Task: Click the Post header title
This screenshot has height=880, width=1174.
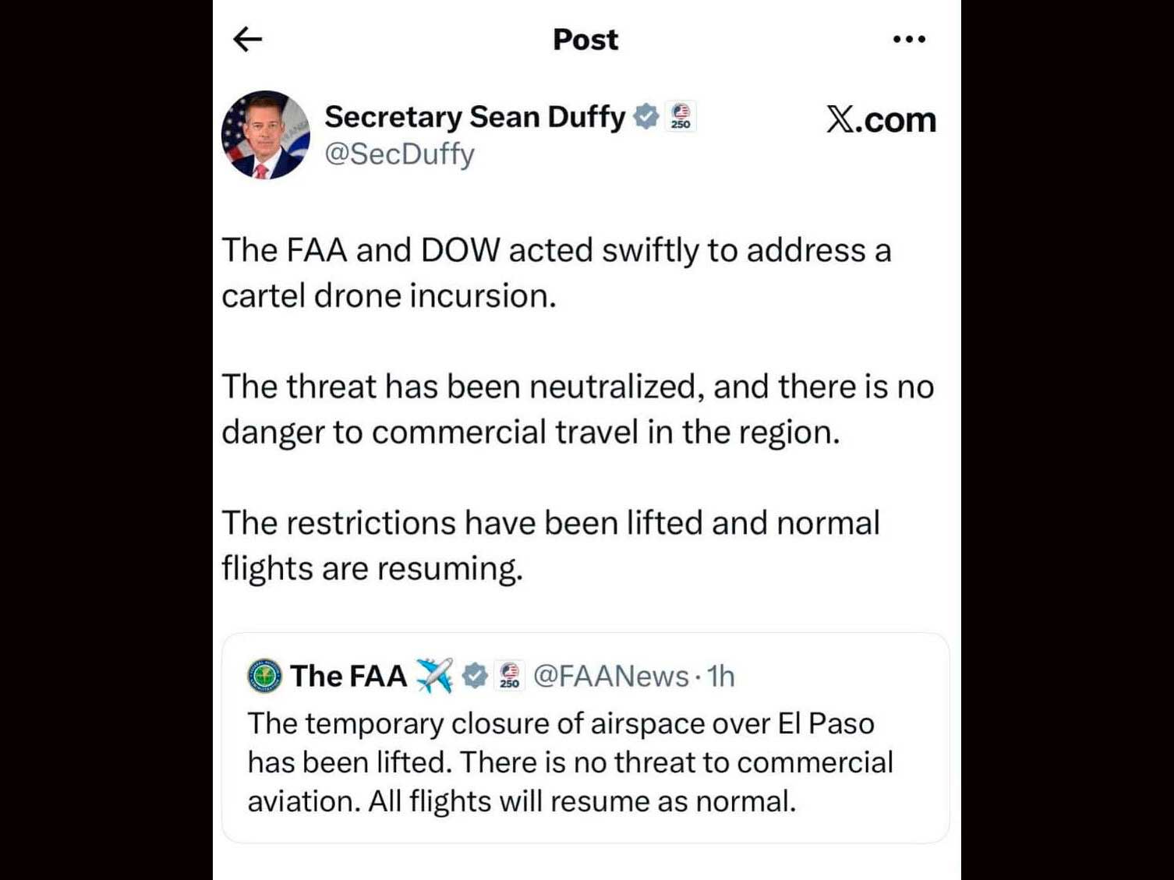Action: (585, 40)
